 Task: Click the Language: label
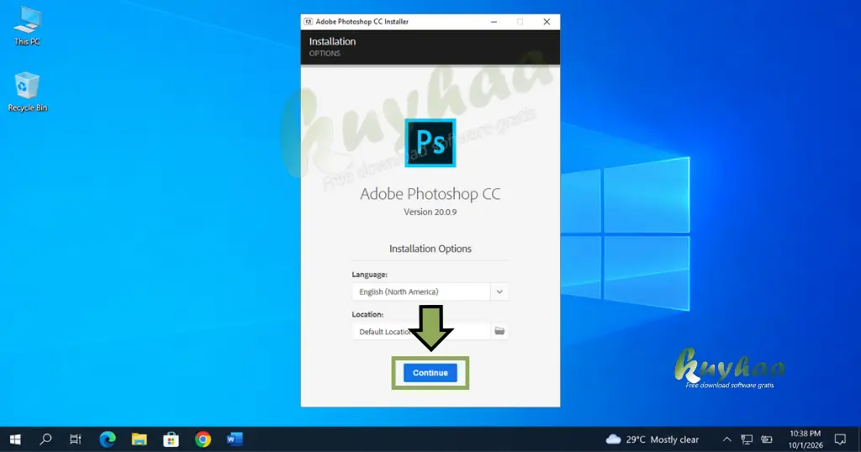coord(370,274)
